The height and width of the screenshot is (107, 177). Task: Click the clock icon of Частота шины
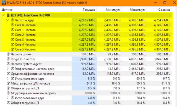tap(8, 54)
